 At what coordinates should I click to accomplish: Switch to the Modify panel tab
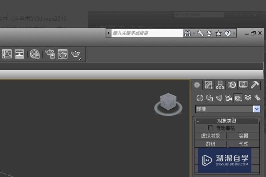(208, 85)
